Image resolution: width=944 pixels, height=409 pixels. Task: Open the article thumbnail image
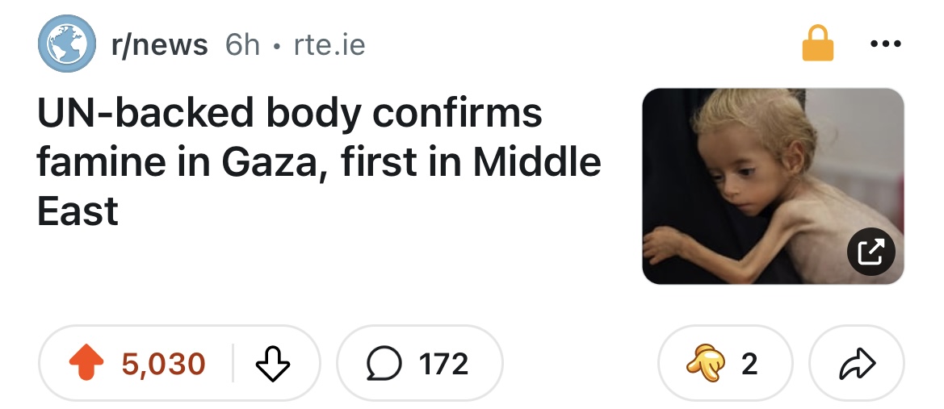(773, 186)
